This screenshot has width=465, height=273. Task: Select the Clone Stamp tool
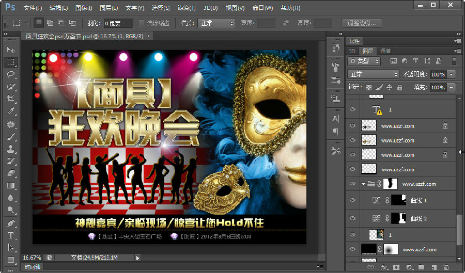(x=11, y=149)
